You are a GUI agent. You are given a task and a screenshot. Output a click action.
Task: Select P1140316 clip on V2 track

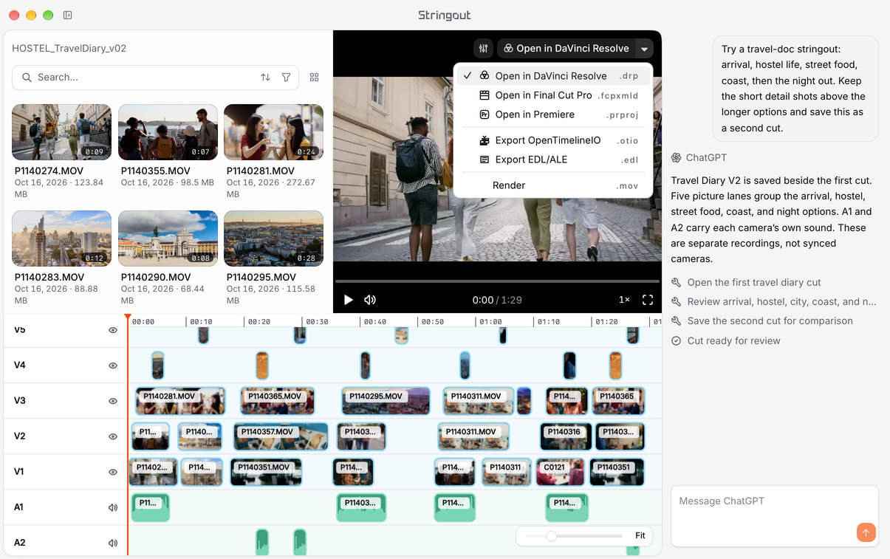click(x=566, y=436)
